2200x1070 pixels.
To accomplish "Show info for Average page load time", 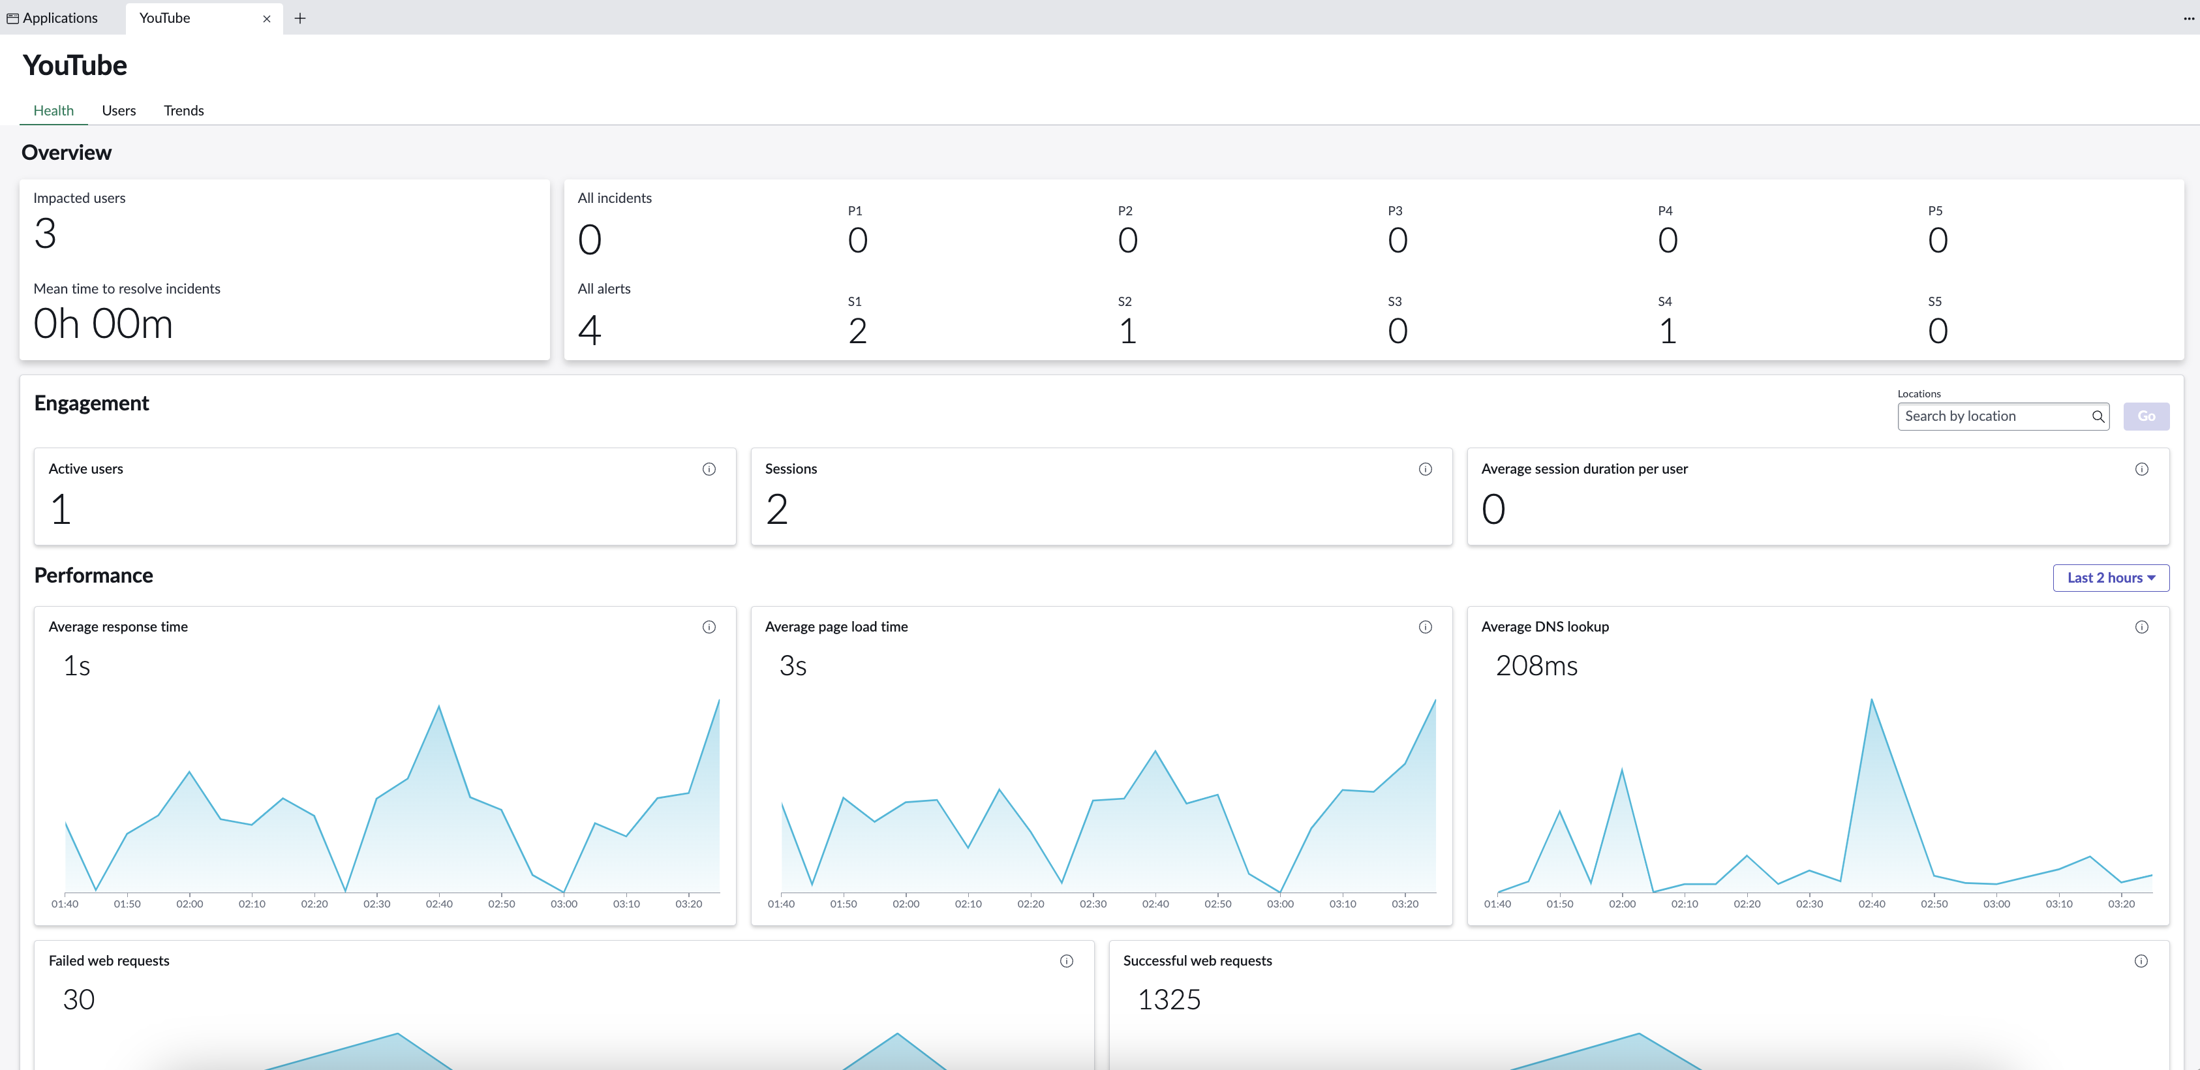I will [x=1426, y=627].
